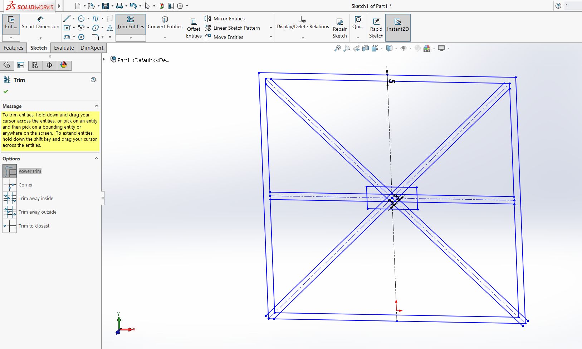Select the Spline sketch tool

coord(96,19)
